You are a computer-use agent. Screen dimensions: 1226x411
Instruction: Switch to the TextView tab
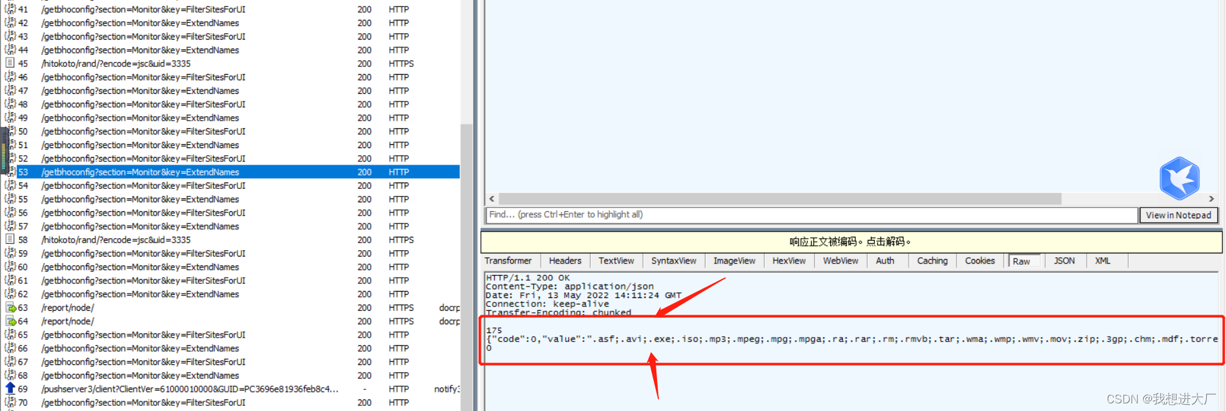[616, 260]
